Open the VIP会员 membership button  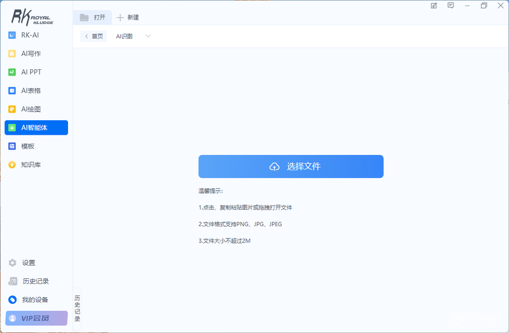point(36,318)
